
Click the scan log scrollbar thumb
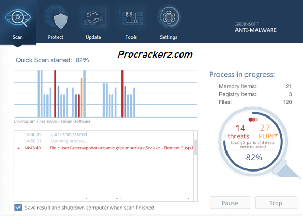195,147
